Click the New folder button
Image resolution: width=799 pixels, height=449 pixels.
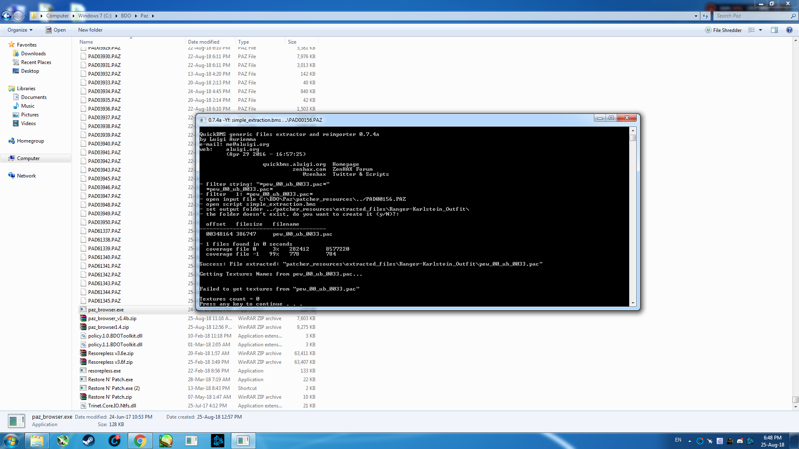click(90, 30)
